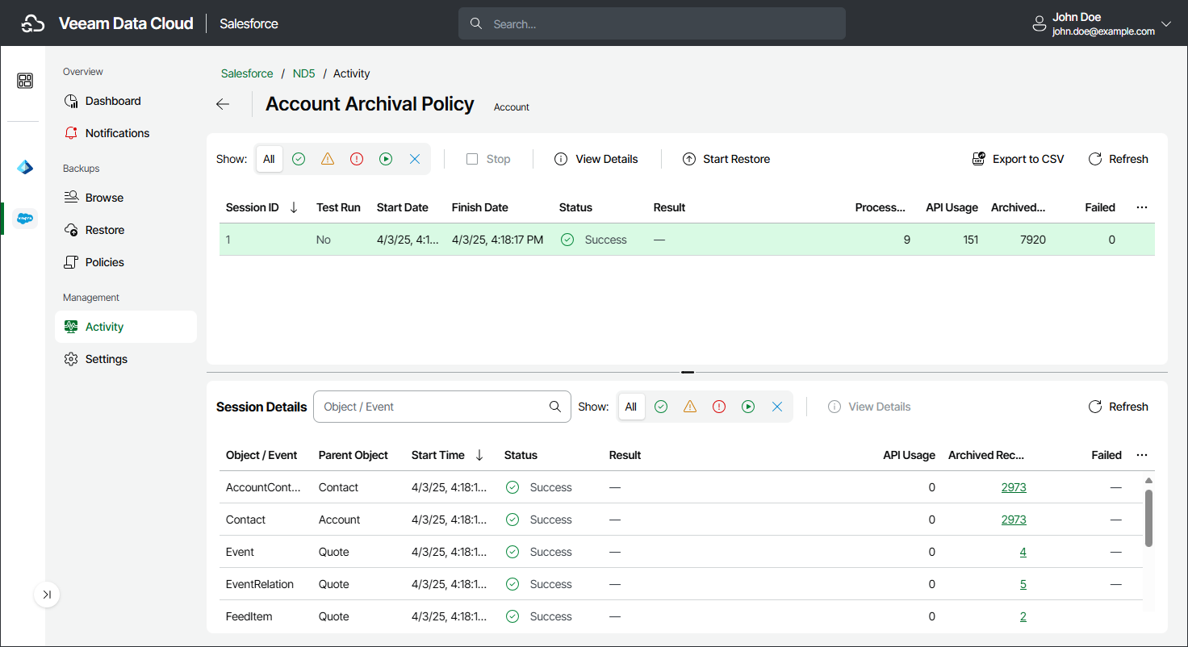Click the API Usage header in sessions table
Screen dimensions: 1188x647
(952, 207)
